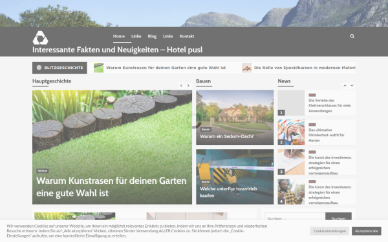Click news thumbnail number 3 with document
388x242 pixels.
click(x=291, y=162)
